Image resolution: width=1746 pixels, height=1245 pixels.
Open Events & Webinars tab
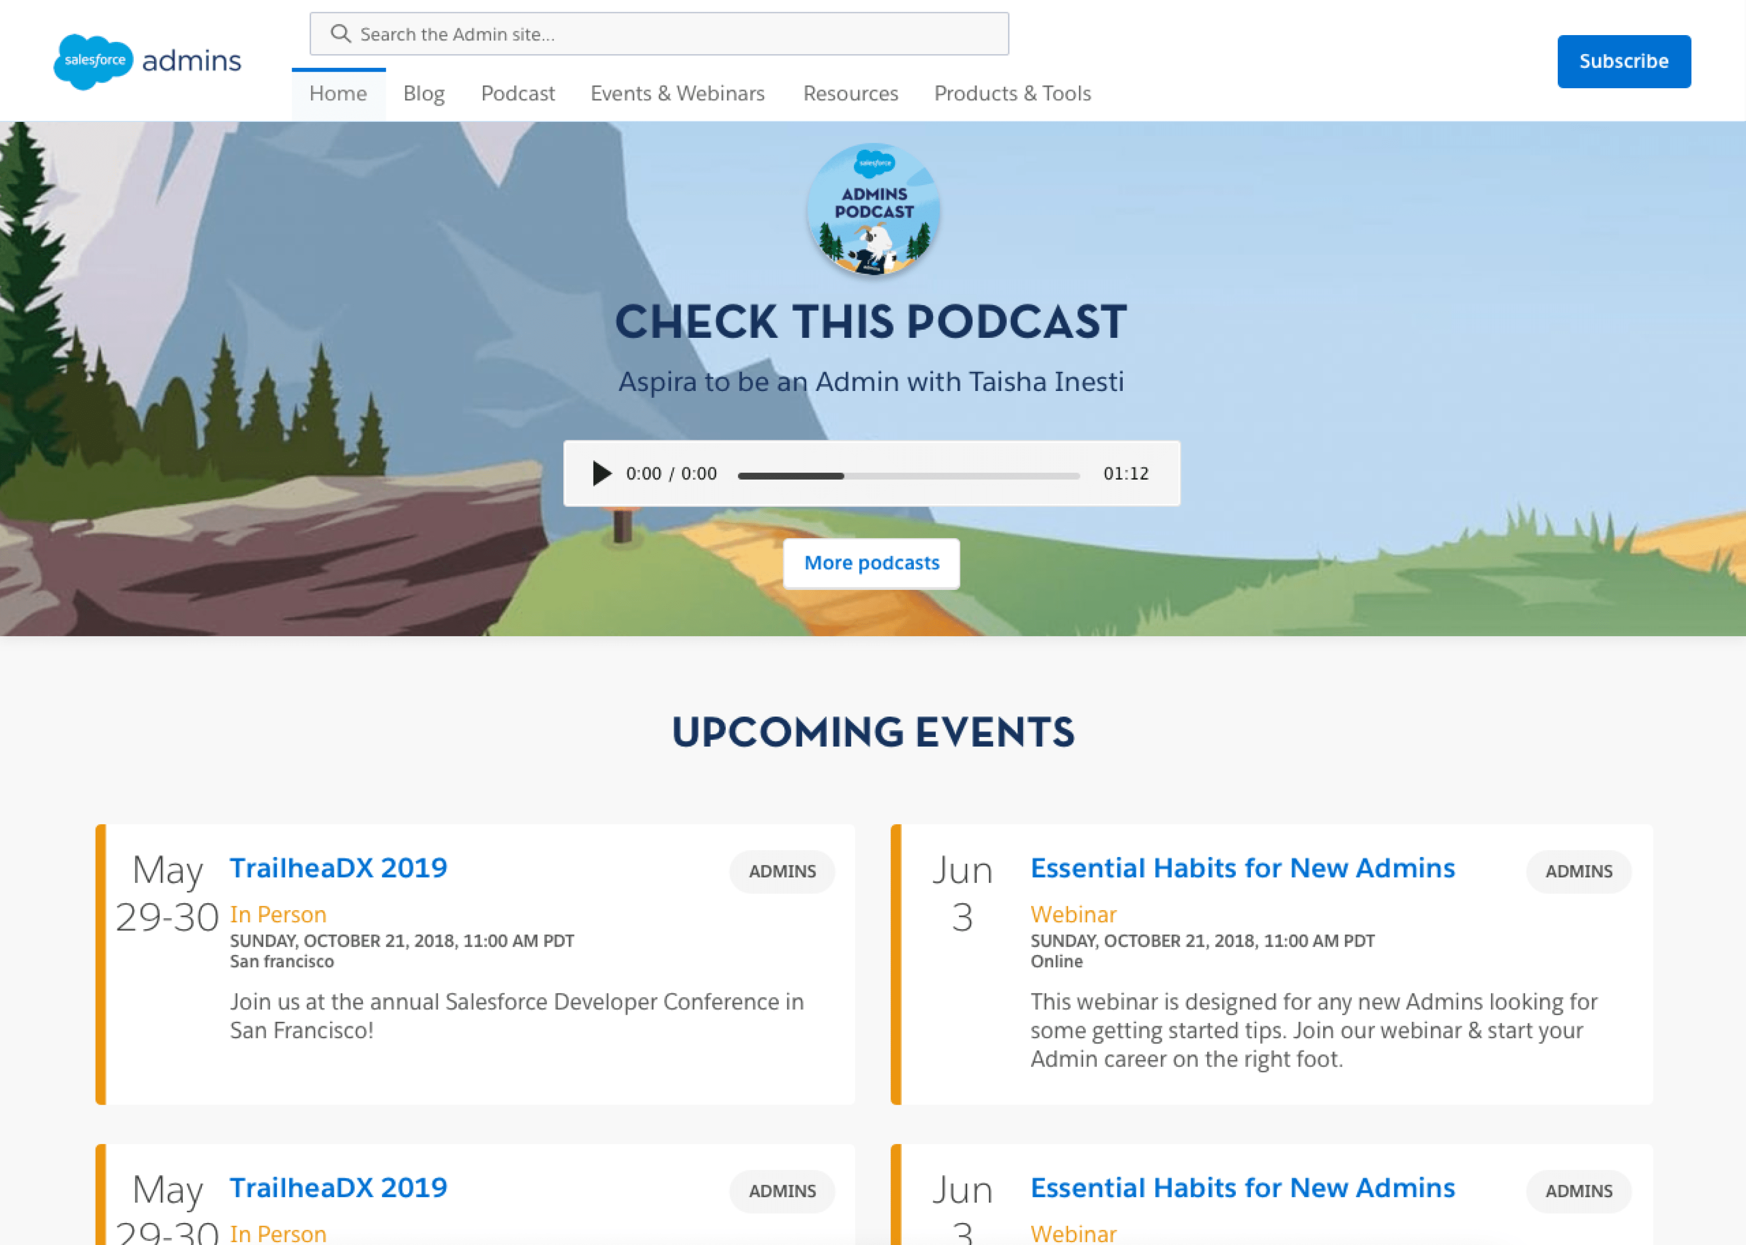pos(678,94)
